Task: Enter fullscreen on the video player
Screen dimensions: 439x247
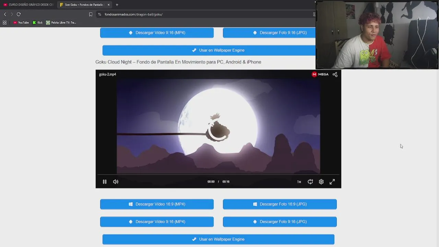Action: click(x=332, y=182)
